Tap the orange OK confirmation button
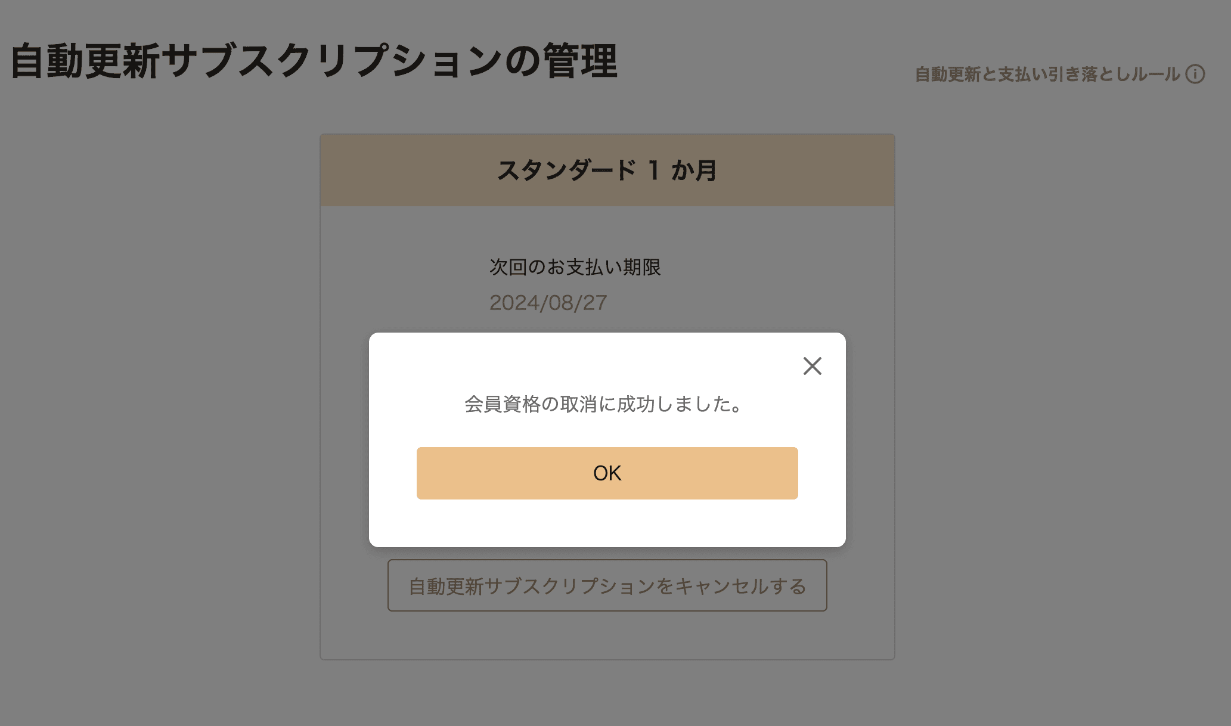Screen dimensions: 1231x726 coord(607,473)
